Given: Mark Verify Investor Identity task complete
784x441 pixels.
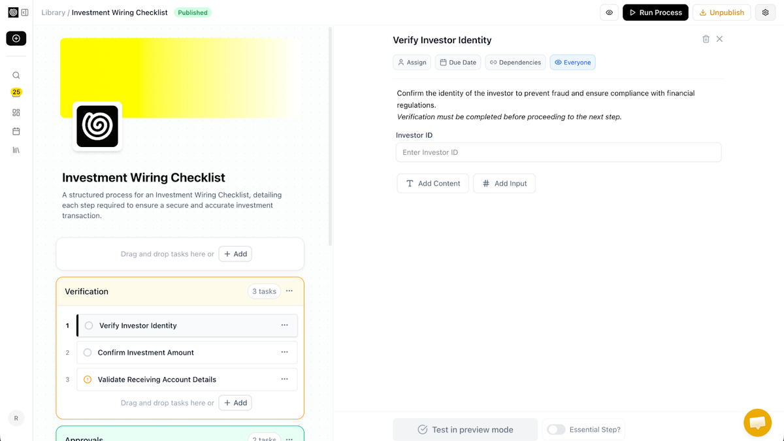Looking at the screenshot, I should point(88,325).
